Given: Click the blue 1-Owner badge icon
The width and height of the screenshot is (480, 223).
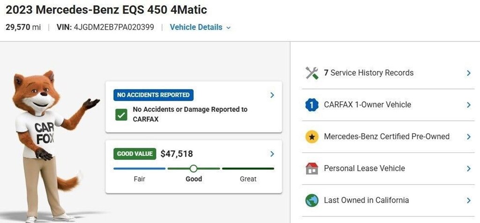Looking at the screenshot, I should pos(312,105).
